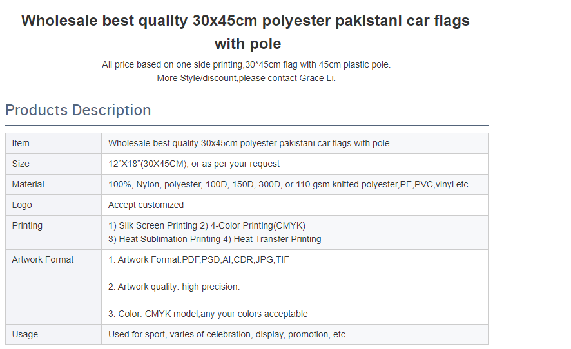
Task: Click the 'Usage' row label
Action: (x=25, y=334)
